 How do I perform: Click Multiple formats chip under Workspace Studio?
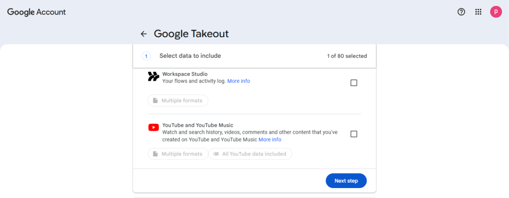pyautogui.click(x=178, y=100)
